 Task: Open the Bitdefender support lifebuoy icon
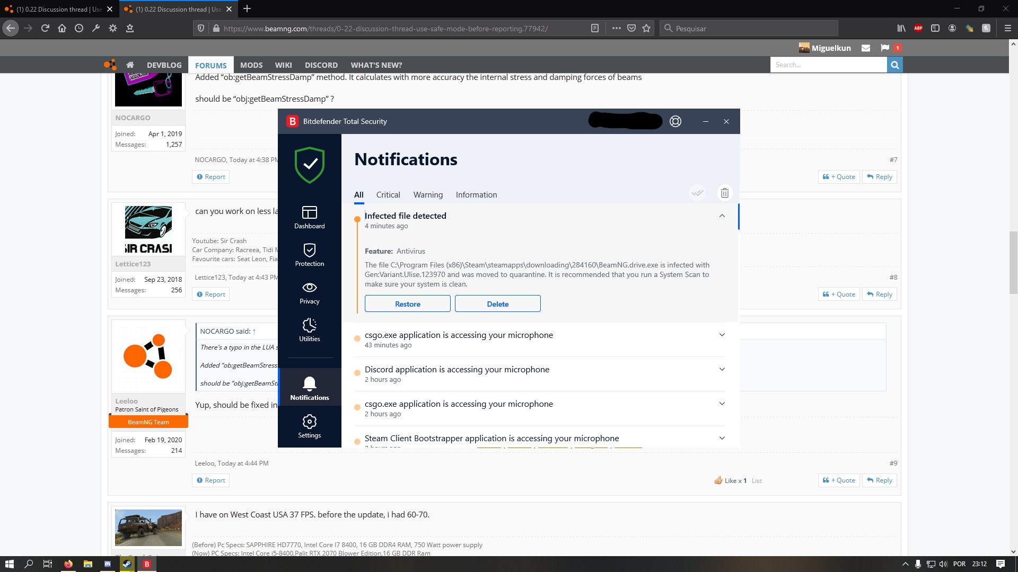point(675,121)
